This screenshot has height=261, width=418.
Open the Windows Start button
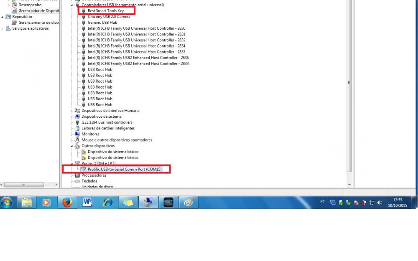(x=6, y=203)
